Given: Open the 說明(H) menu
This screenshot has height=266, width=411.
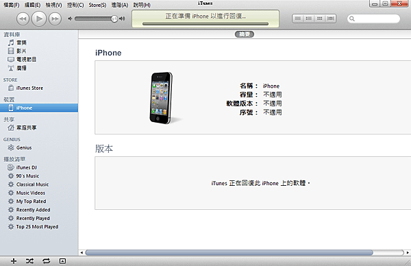Looking at the screenshot, I should click(x=142, y=5).
